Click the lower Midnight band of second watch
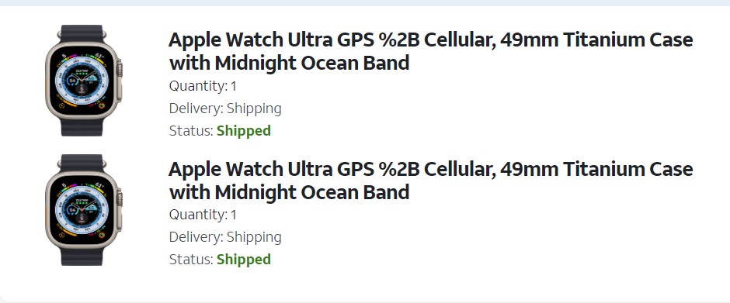 82,257
